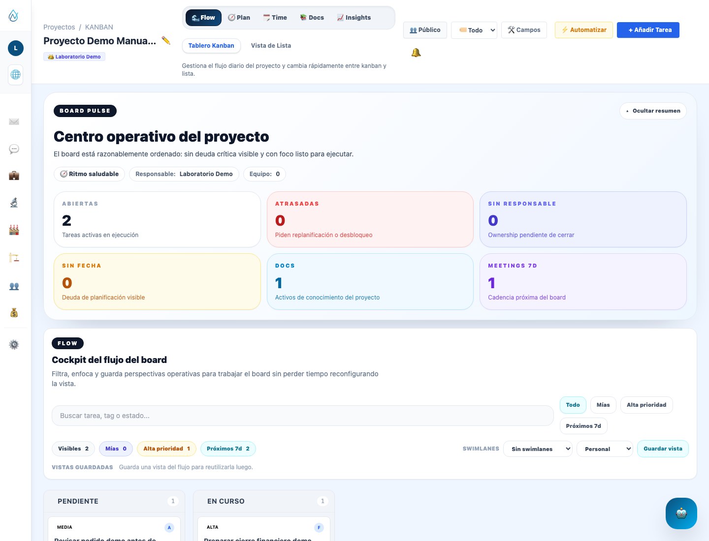
Task: Open the microscope sidebar icon
Action: [x=14, y=203]
